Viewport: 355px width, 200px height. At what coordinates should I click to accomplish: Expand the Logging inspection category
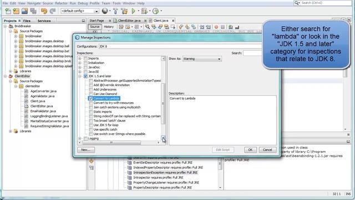coord(80,138)
